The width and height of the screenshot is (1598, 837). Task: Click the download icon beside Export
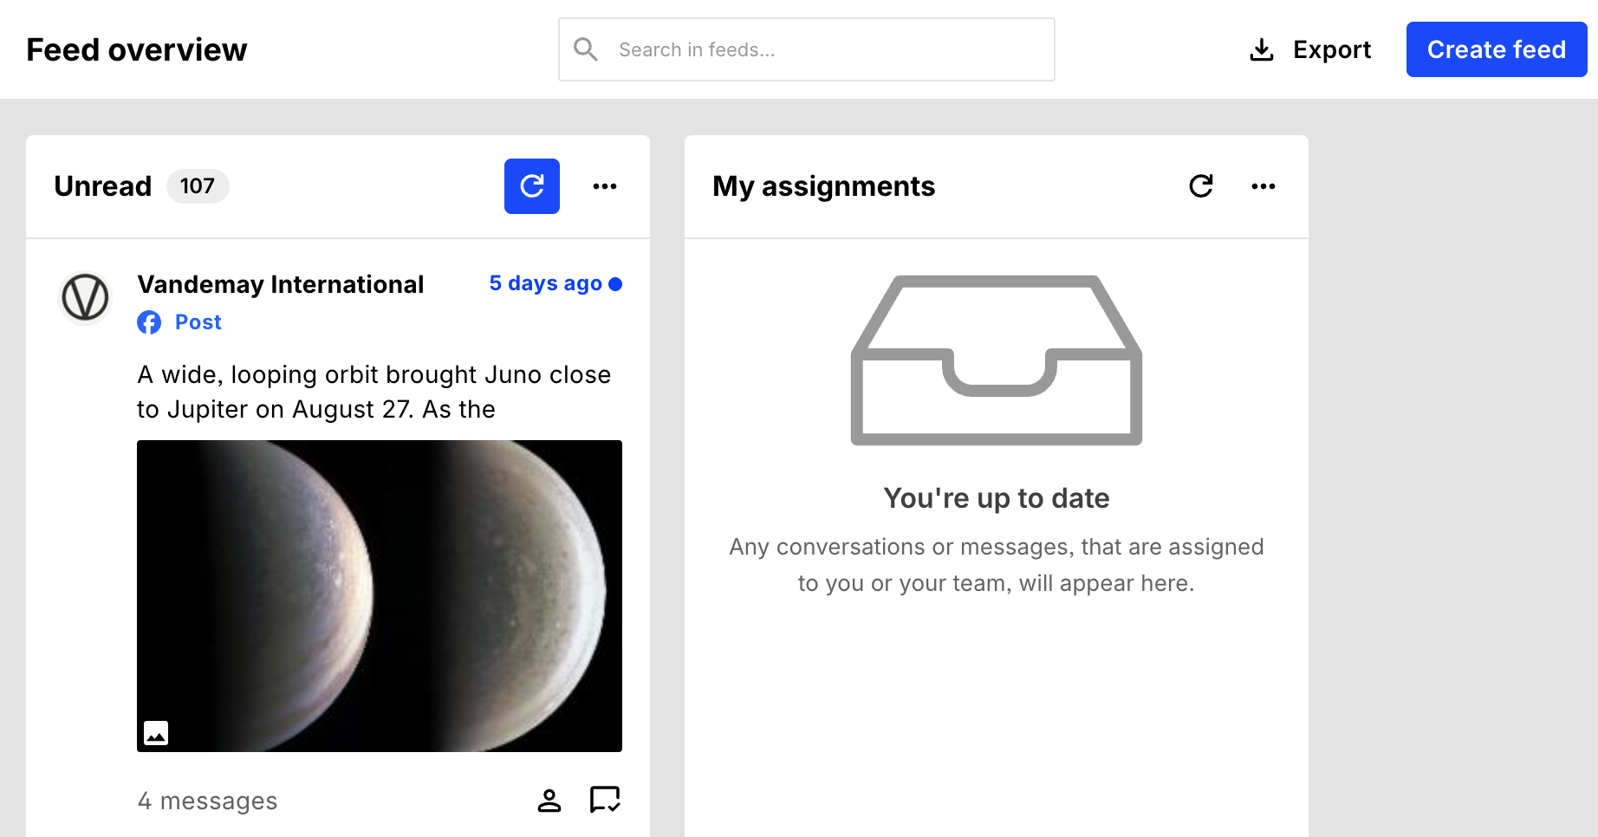click(1262, 50)
